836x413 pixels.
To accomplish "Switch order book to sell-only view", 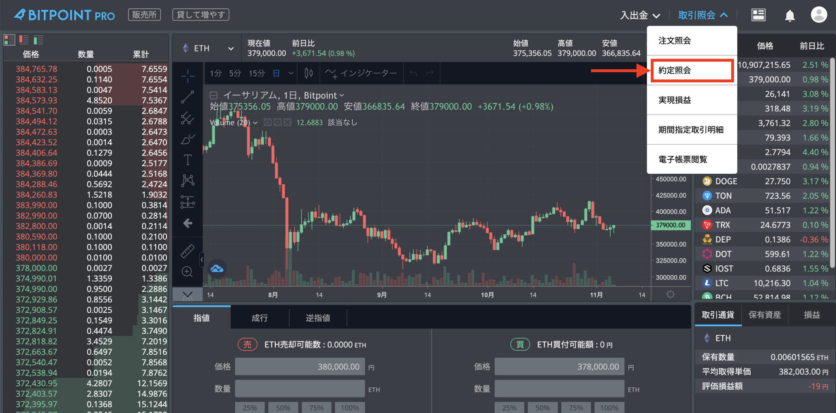I will point(24,40).
